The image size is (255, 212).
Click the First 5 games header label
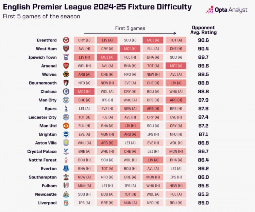coord(130,28)
